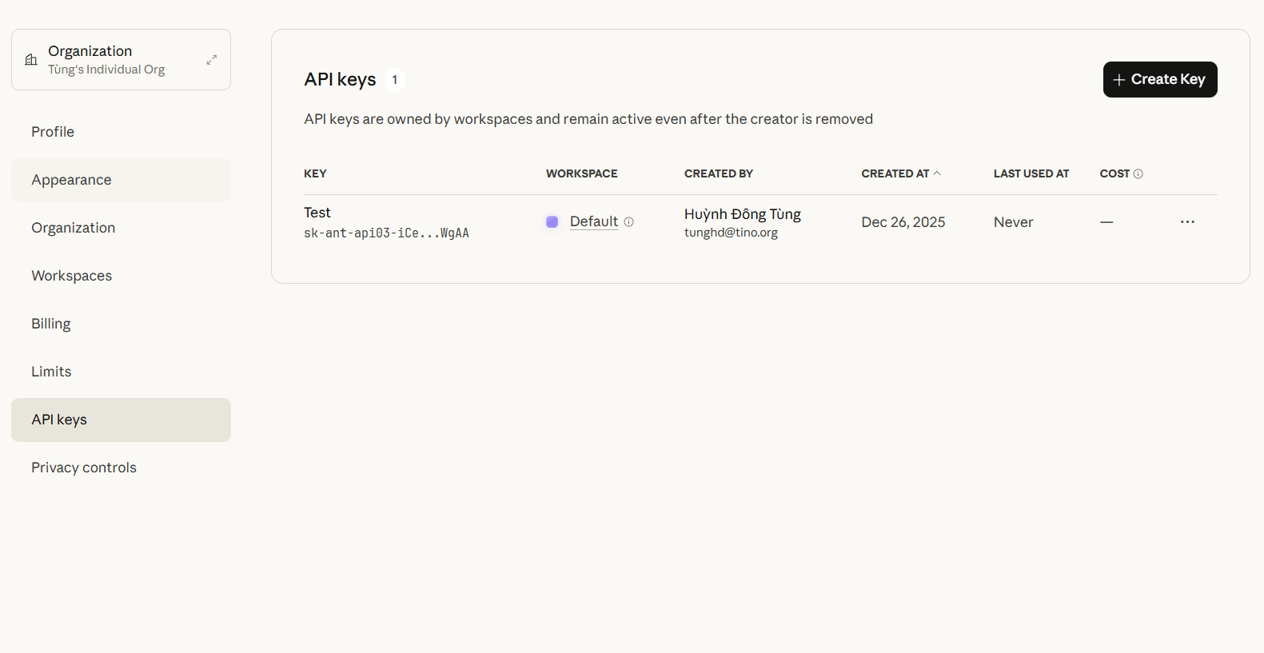Go to Profile settings
This screenshot has height=653, width=1264.
click(x=53, y=132)
